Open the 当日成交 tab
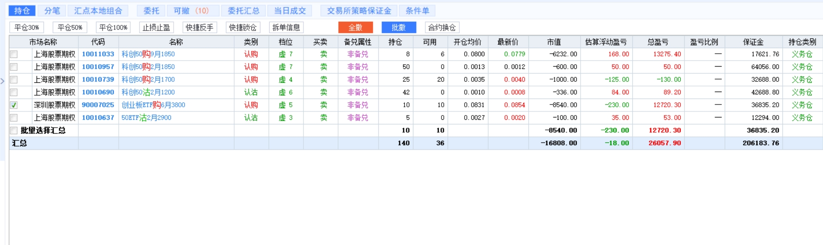Image resolution: width=823 pixels, height=245 pixels. pos(290,11)
